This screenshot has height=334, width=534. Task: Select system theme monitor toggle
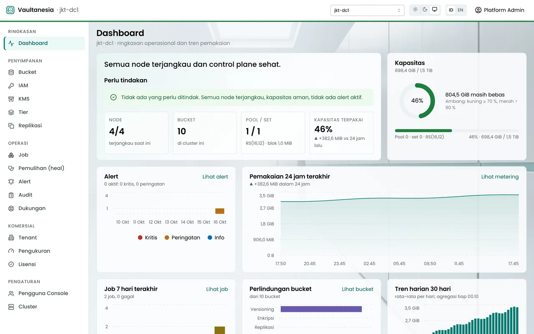pyautogui.click(x=435, y=10)
